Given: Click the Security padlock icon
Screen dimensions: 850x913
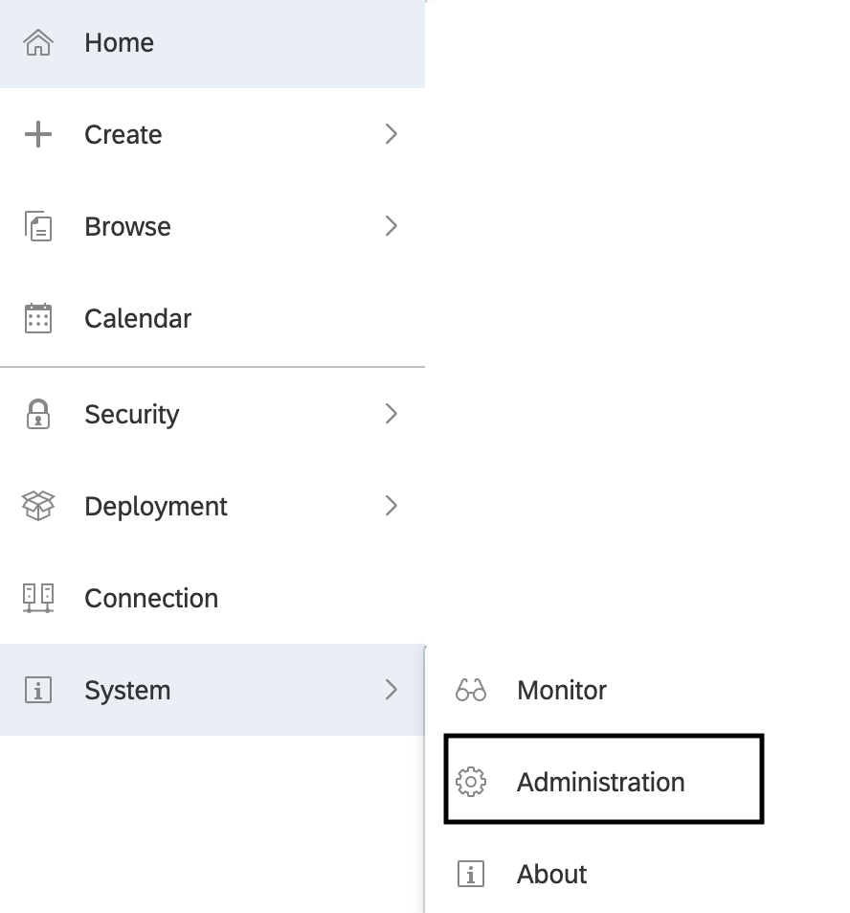Looking at the screenshot, I should coord(38,414).
